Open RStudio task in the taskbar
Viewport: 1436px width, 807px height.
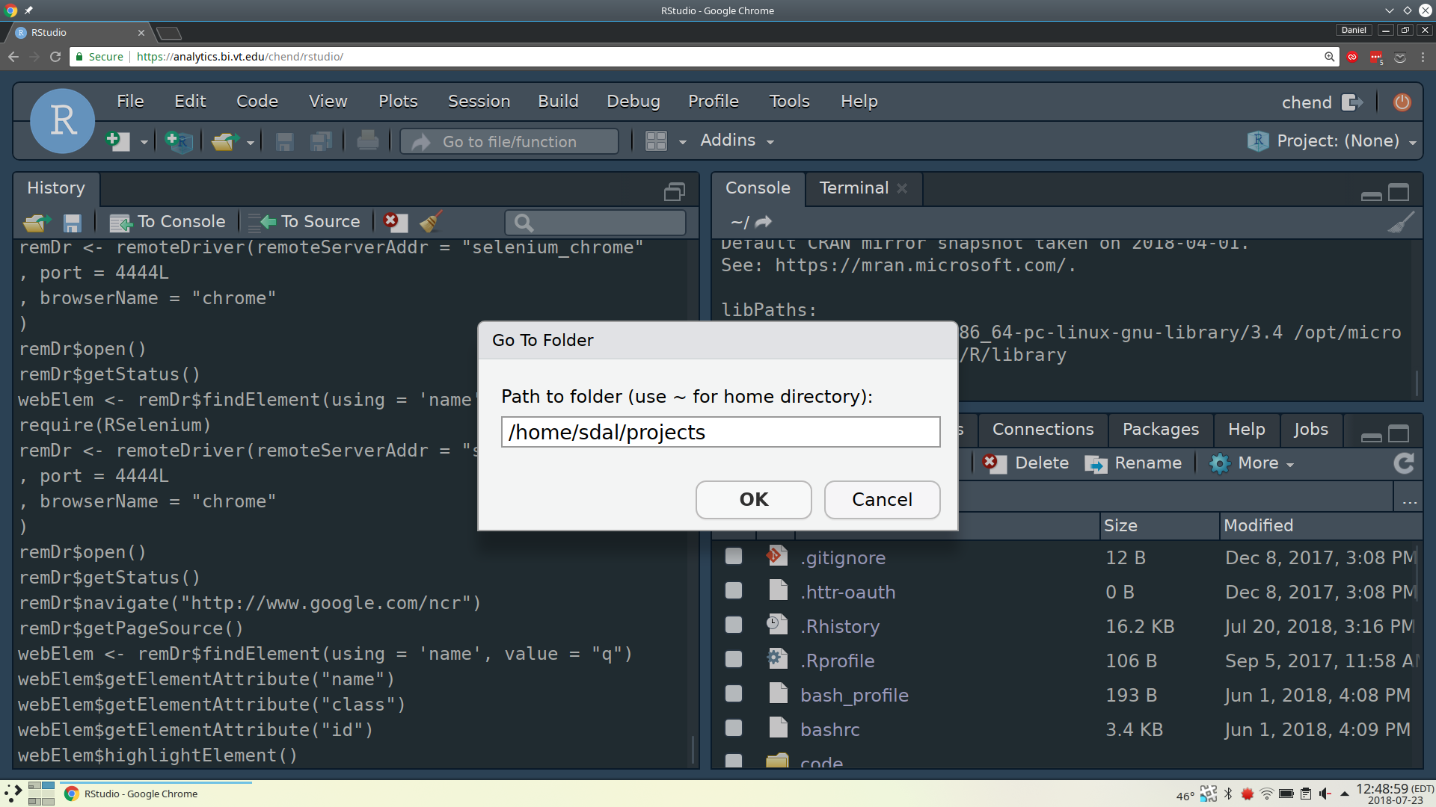[156, 794]
